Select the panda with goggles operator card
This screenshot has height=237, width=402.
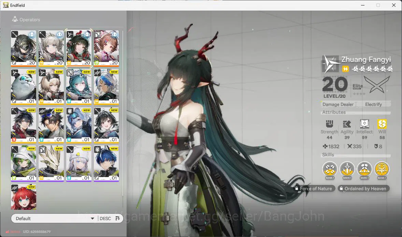click(x=24, y=87)
